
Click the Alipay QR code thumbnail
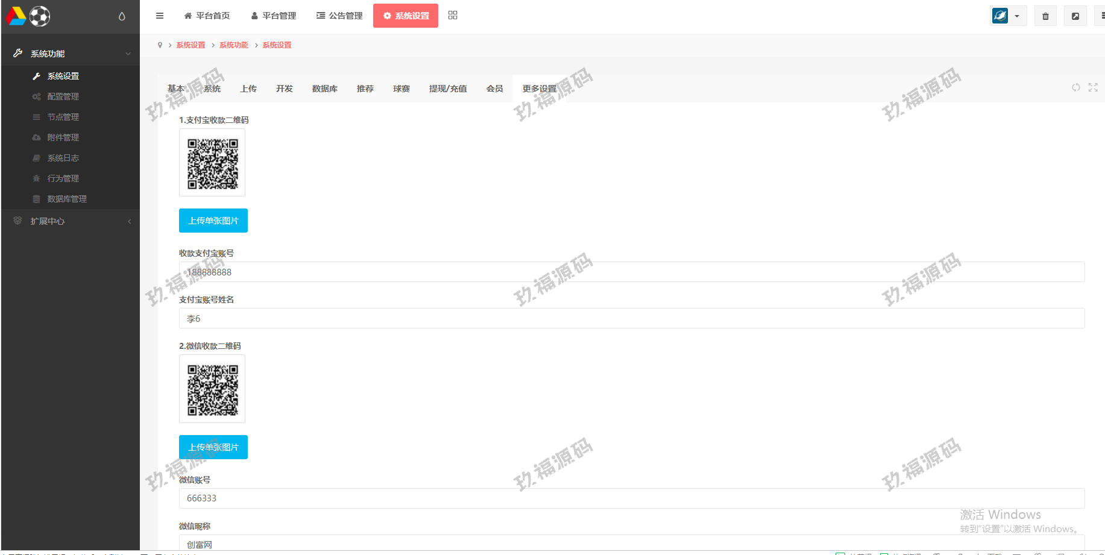(212, 163)
